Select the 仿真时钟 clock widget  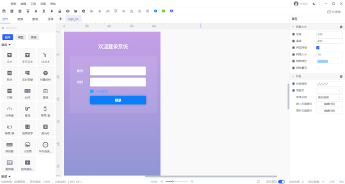(x=45, y=75)
